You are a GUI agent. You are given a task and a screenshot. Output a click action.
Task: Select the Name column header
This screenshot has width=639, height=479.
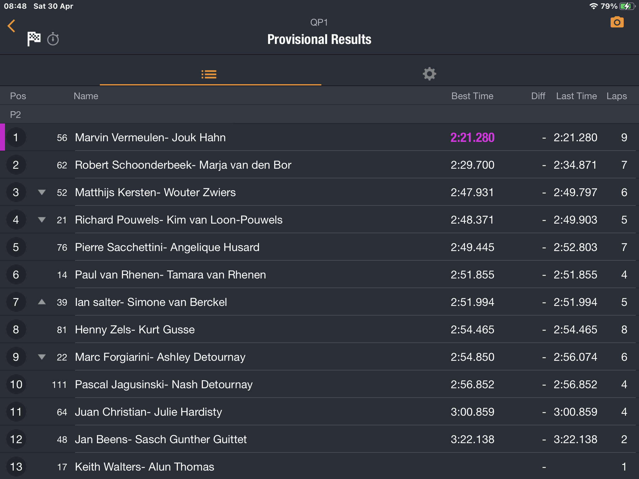86,96
